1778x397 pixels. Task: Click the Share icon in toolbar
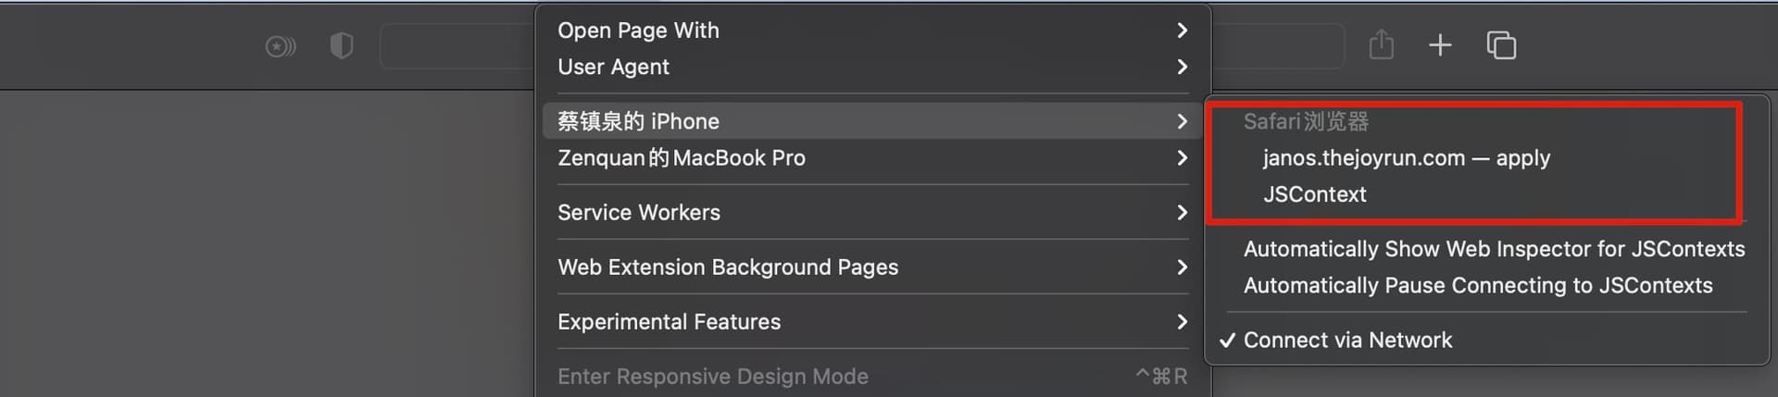tap(1381, 44)
